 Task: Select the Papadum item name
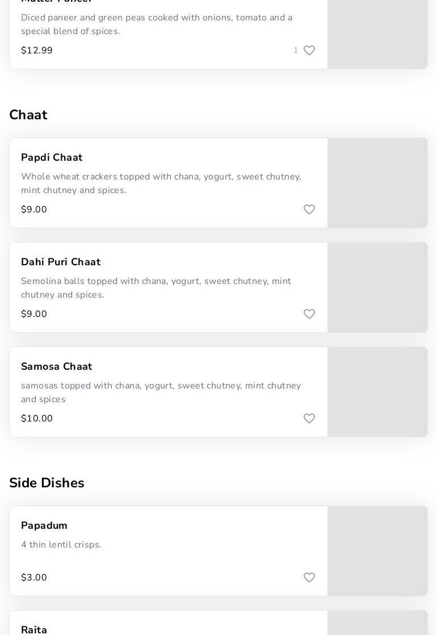click(x=44, y=525)
